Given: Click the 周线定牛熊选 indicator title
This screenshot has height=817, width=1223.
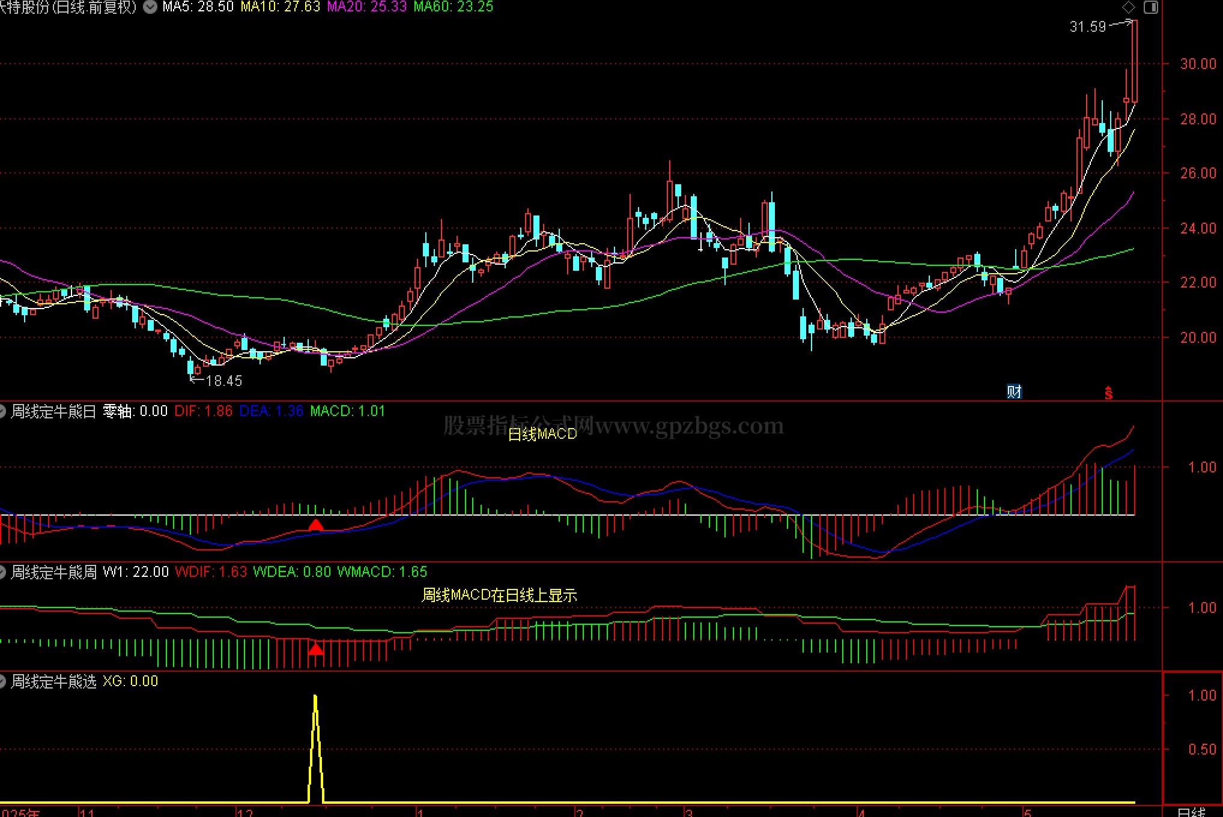Looking at the screenshot, I should (x=53, y=681).
